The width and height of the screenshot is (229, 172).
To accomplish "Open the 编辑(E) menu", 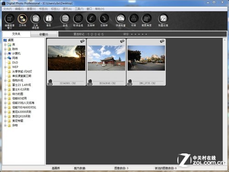I will point(19,9).
